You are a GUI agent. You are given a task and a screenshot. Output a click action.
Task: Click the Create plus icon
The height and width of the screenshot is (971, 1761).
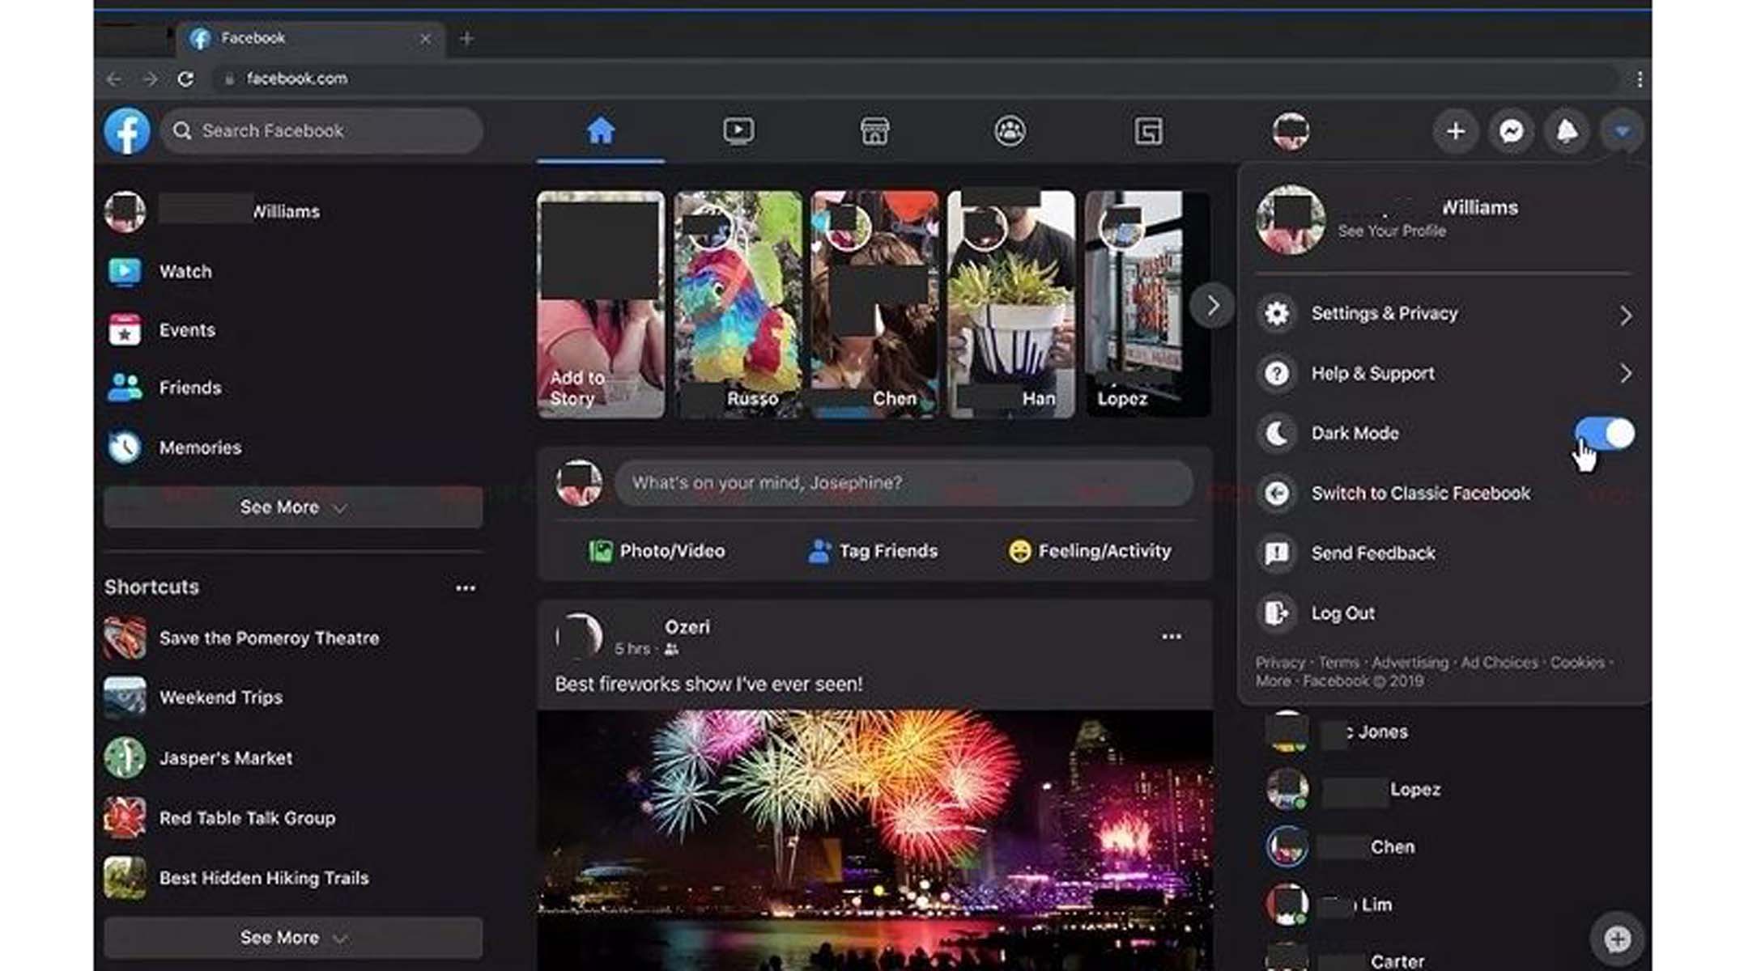click(1455, 131)
